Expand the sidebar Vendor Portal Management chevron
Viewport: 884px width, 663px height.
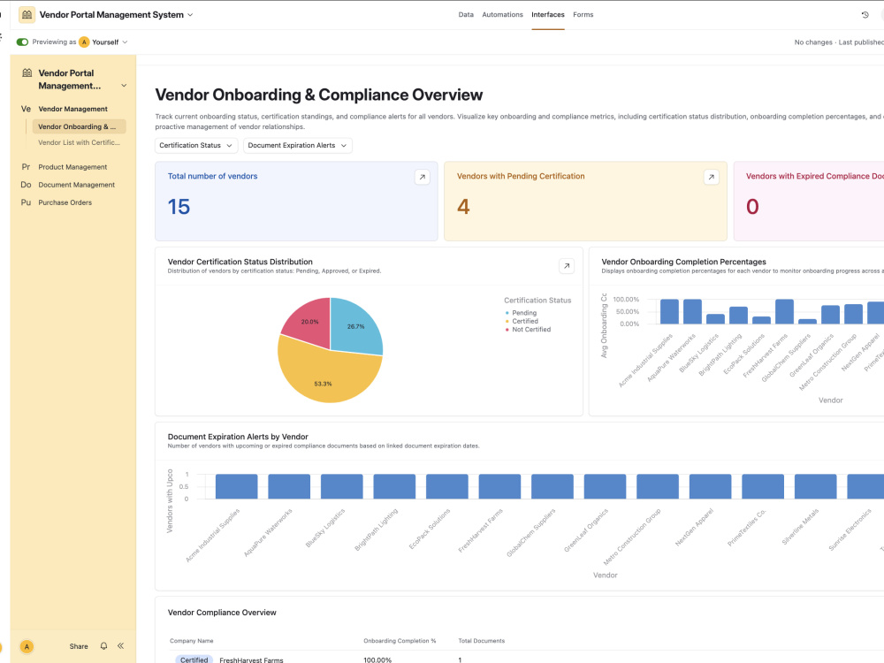[124, 86]
